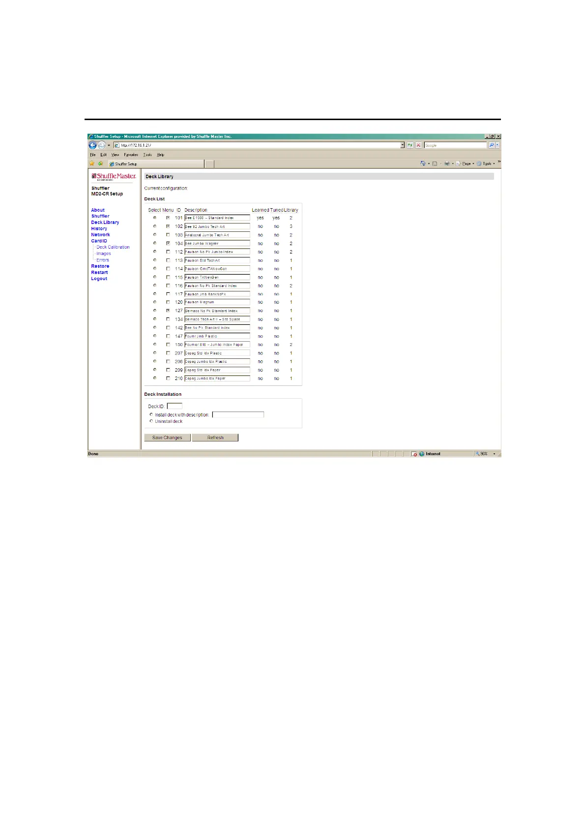Click the browser Back arrow button
This screenshot has height=829, width=585.
point(92,145)
